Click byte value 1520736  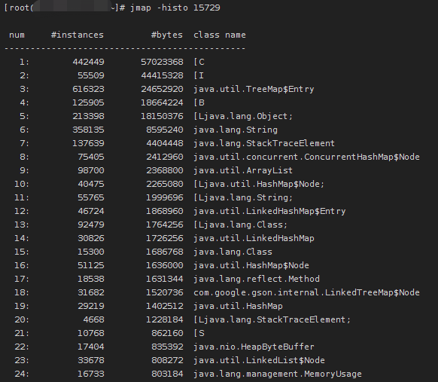(165, 292)
